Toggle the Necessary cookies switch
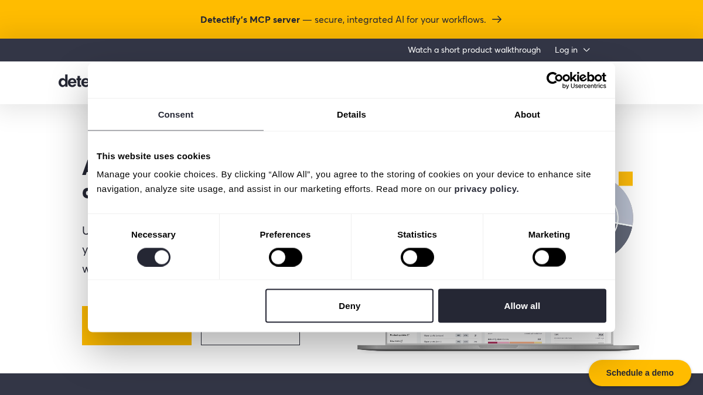Screen dimensions: 703x395 (x=153, y=257)
